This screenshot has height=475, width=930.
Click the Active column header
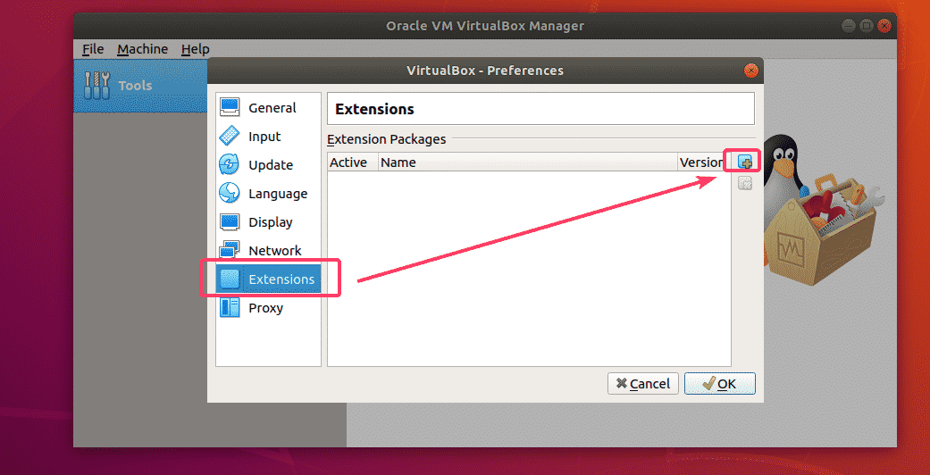point(352,162)
